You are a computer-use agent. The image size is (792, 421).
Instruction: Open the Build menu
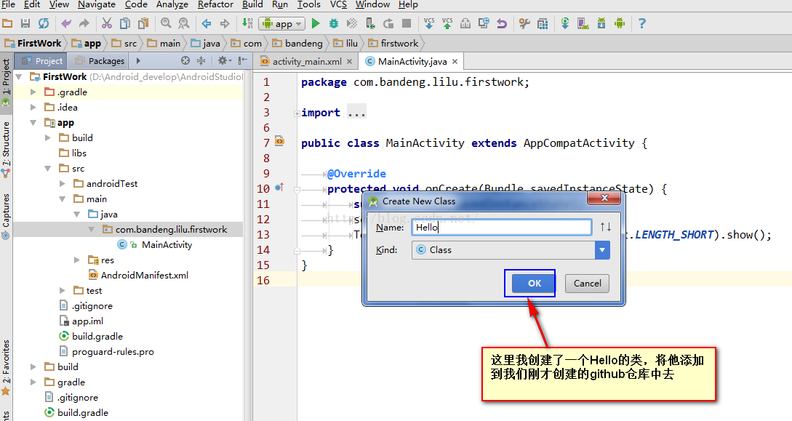[252, 4]
